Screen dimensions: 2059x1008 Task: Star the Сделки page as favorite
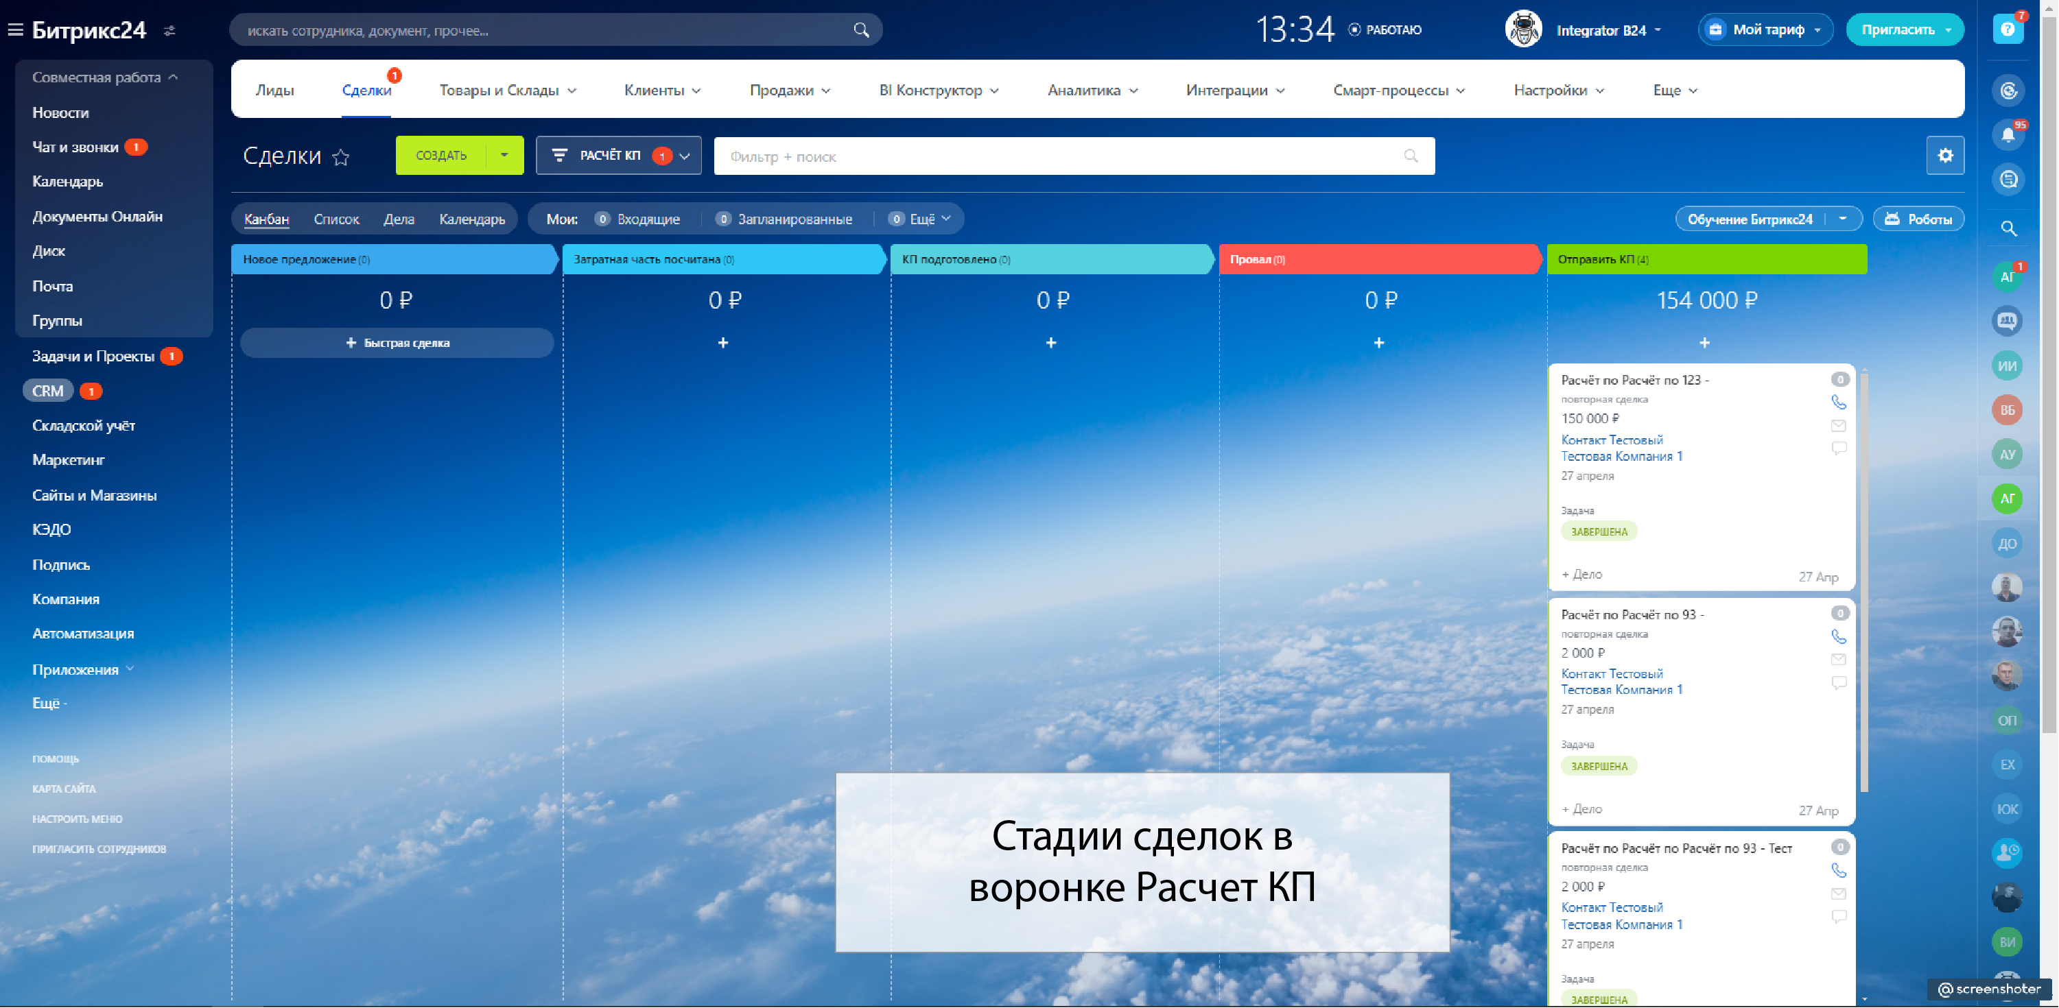coord(341,157)
